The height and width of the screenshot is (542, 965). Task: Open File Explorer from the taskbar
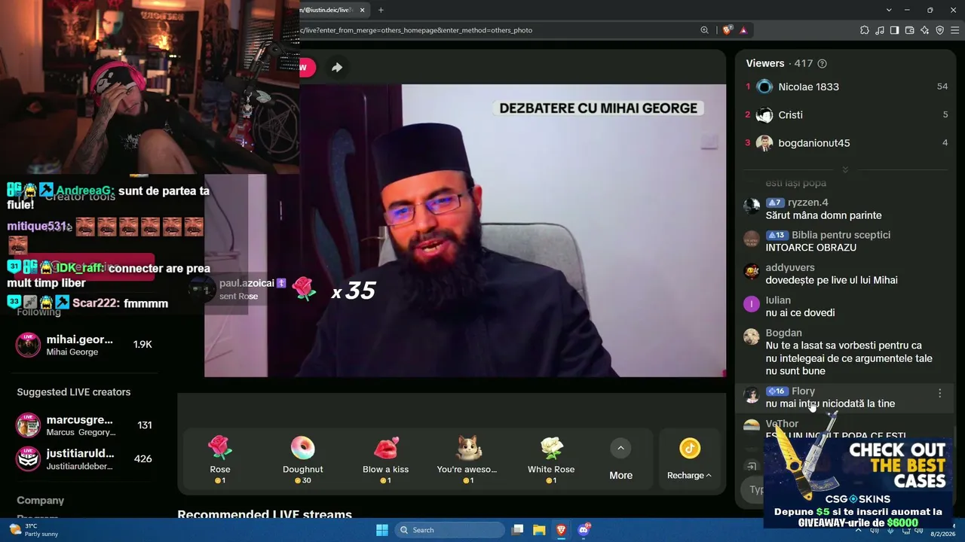point(539,530)
